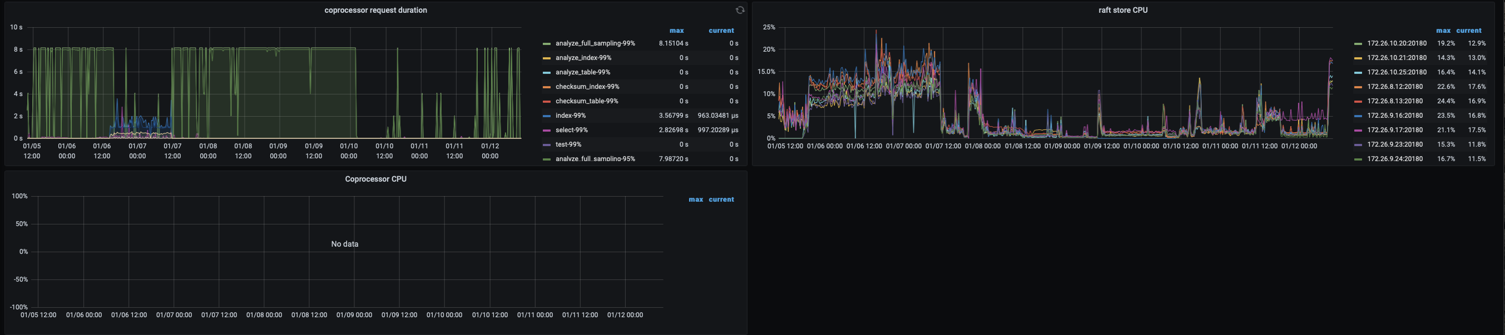This screenshot has width=1505, height=335.
Task: Click the refresh icon on coprocessor request duration panel
Action: [x=740, y=10]
